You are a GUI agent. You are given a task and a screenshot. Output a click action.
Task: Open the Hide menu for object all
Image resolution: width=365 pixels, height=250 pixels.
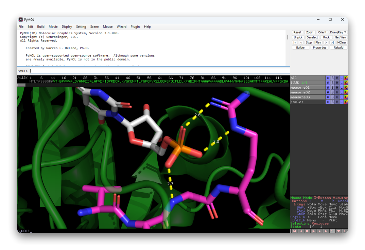tap(337, 78)
